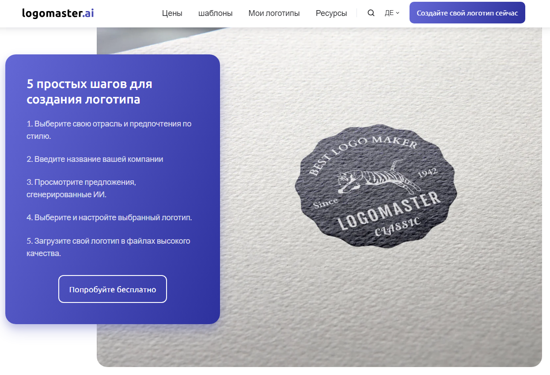
Task: Click the logomaster.ai site logo
Action: tap(58, 13)
